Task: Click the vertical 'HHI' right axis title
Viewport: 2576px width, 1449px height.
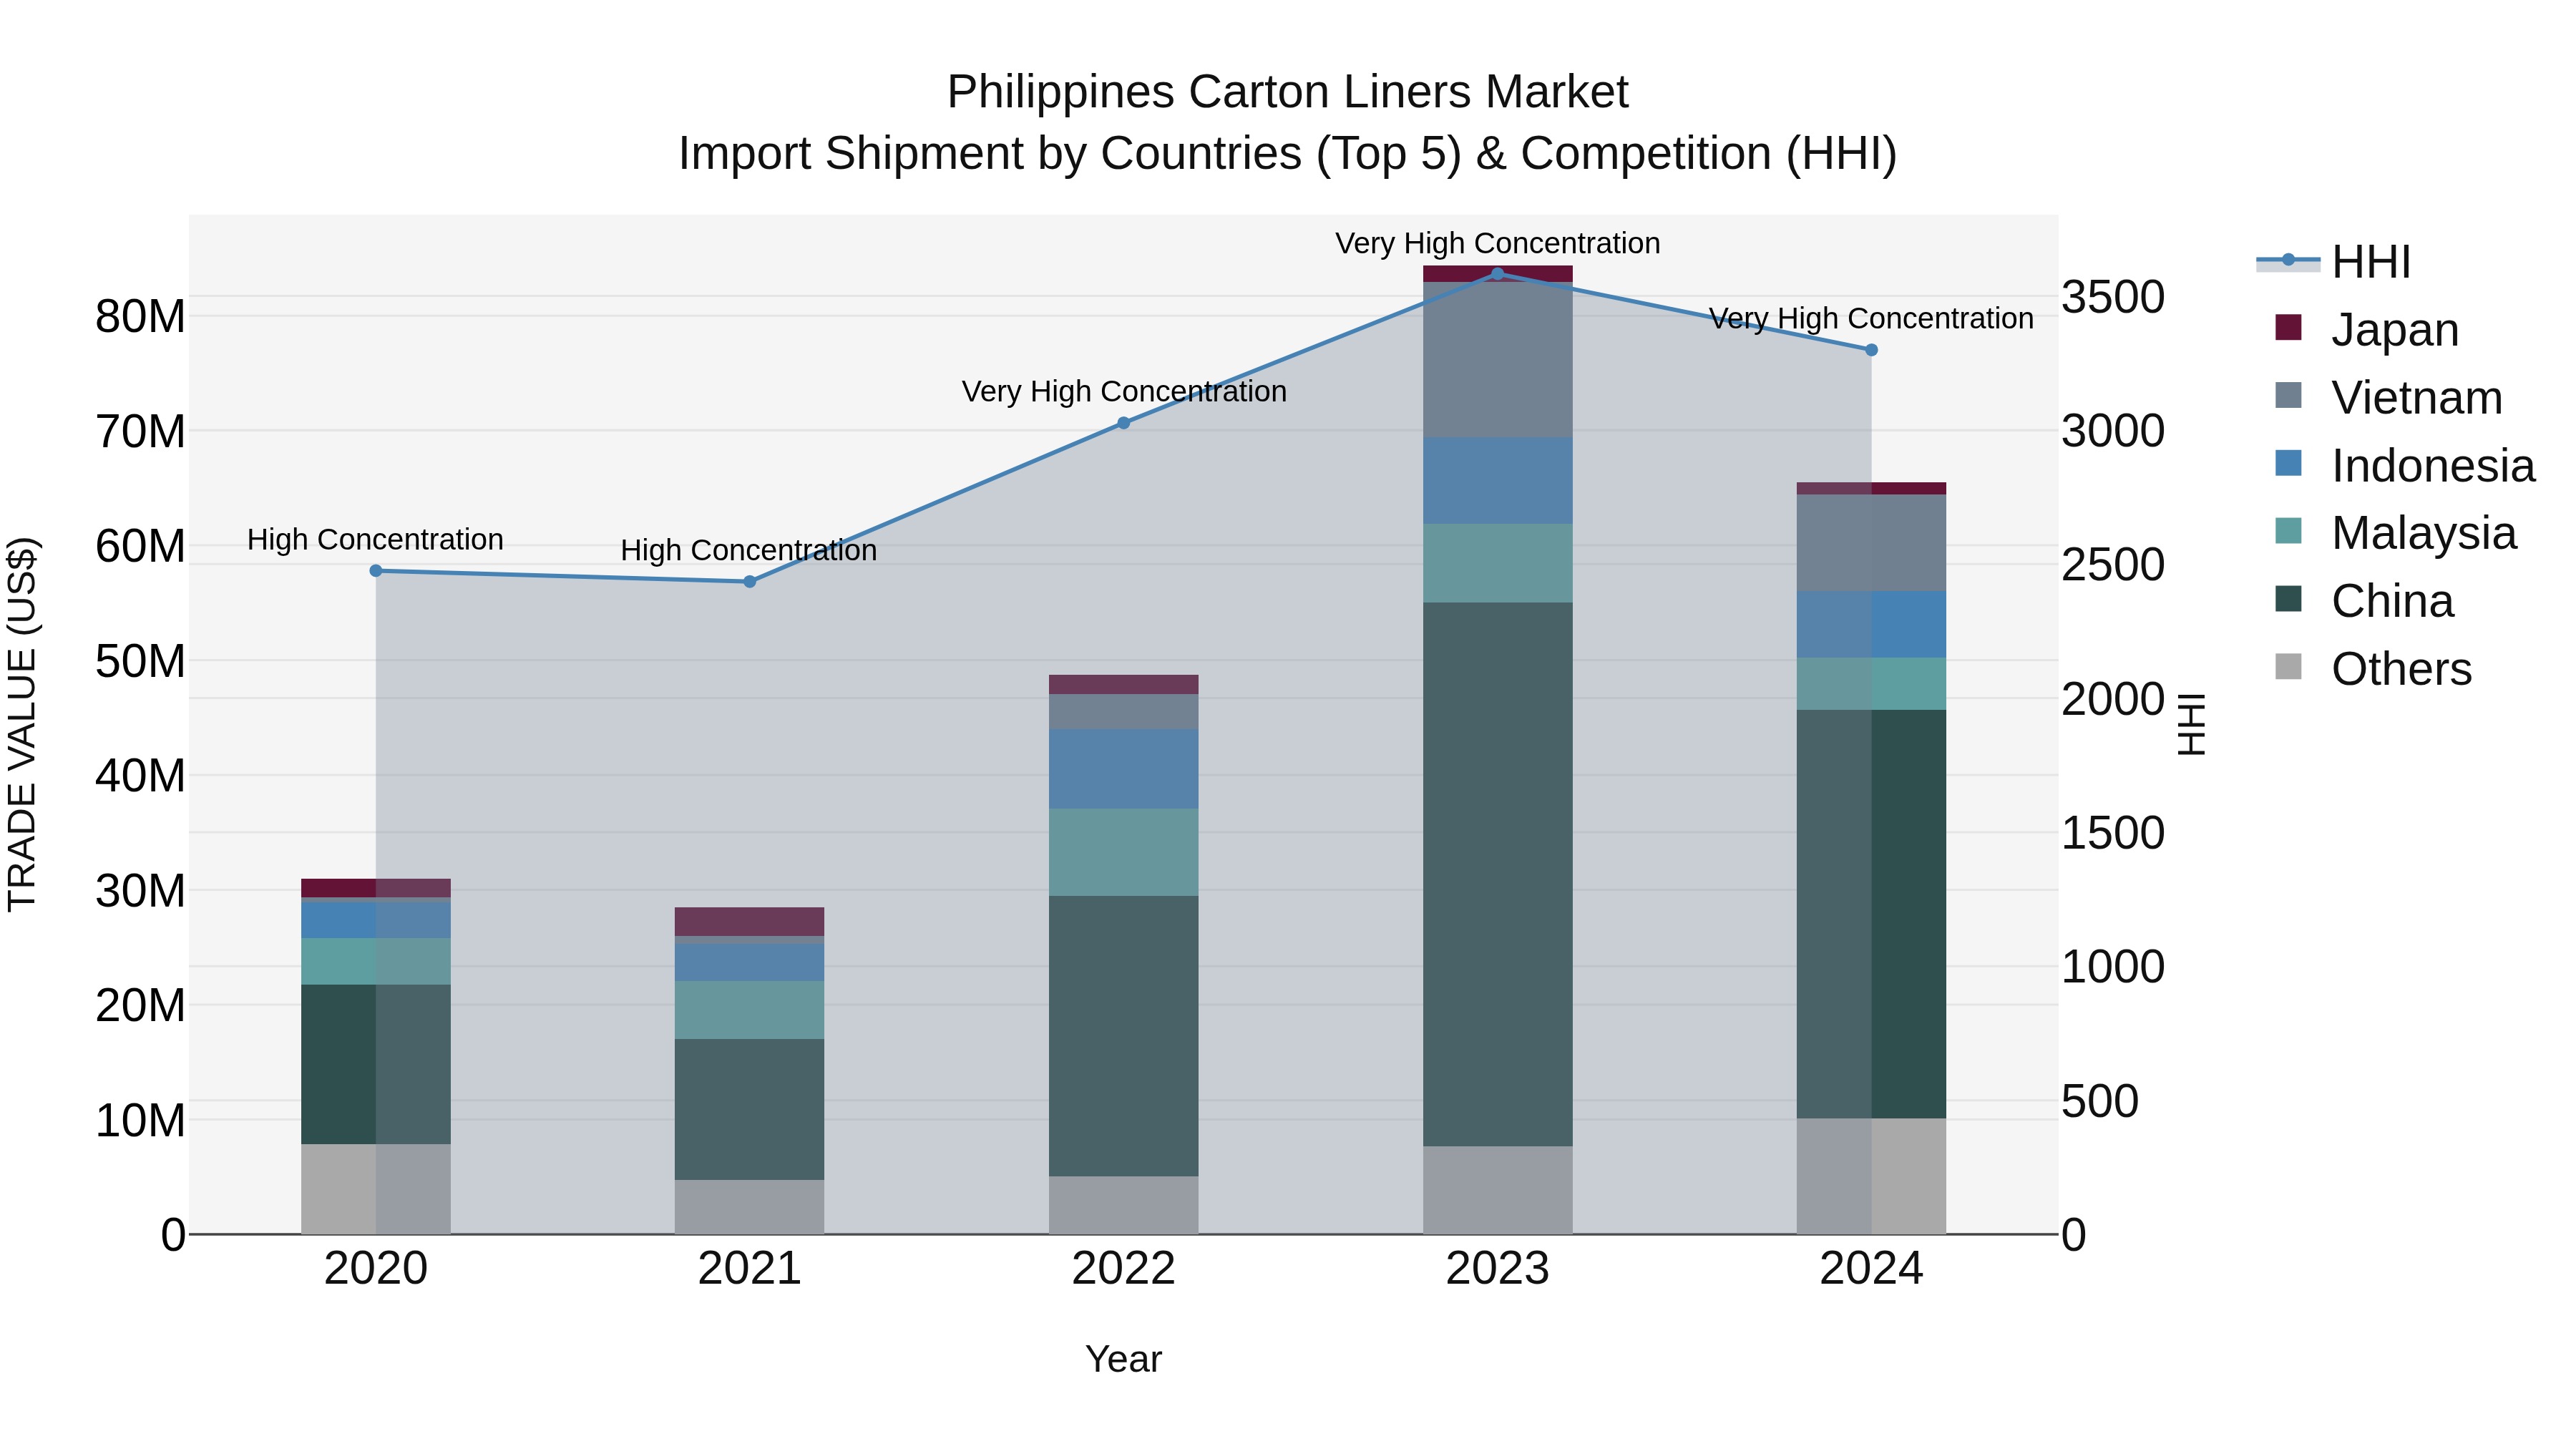Action: tap(2192, 724)
